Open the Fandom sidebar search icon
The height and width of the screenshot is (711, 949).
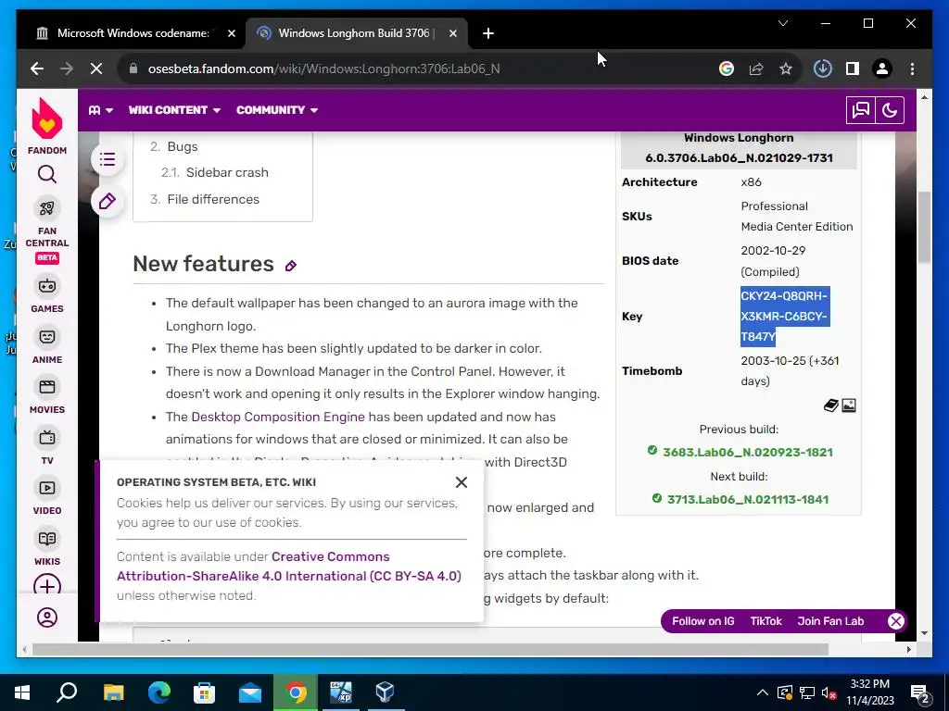tap(47, 175)
